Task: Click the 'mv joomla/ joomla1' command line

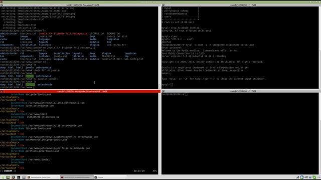Action: click(29, 79)
